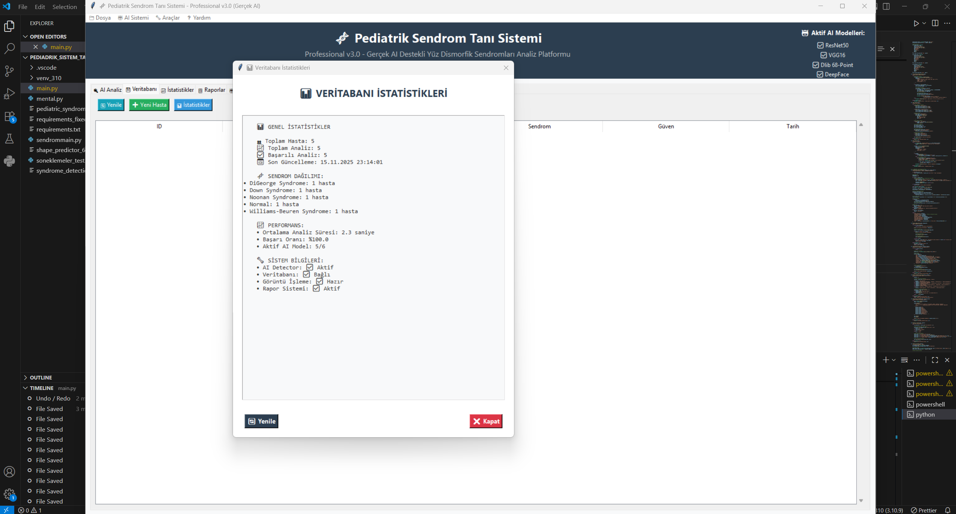Click the Yeni Hasta button

(149, 105)
